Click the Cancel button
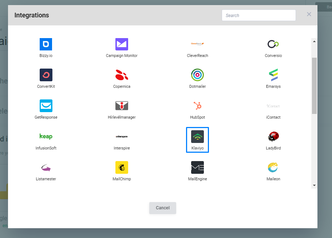 (162, 208)
